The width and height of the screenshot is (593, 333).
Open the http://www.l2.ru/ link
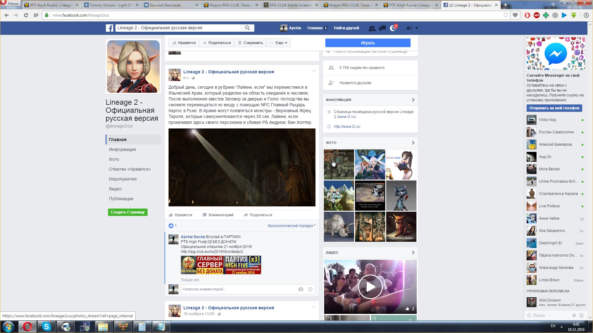pyautogui.click(x=347, y=127)
